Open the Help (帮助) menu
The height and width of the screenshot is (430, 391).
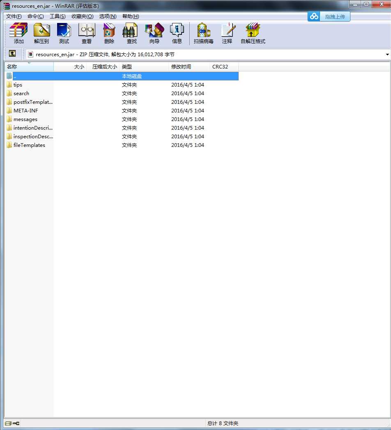[131, 16]
